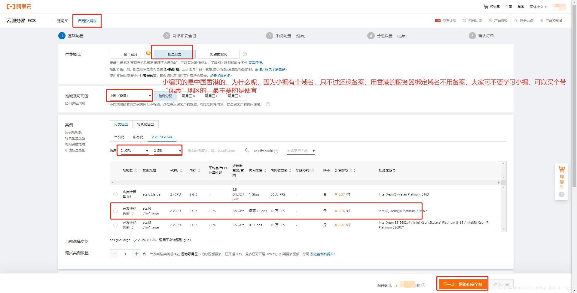The height and width of the screenshot is (293, 577).
Task: Click help icon beside 参考价格 header
Action: point(350,170)
